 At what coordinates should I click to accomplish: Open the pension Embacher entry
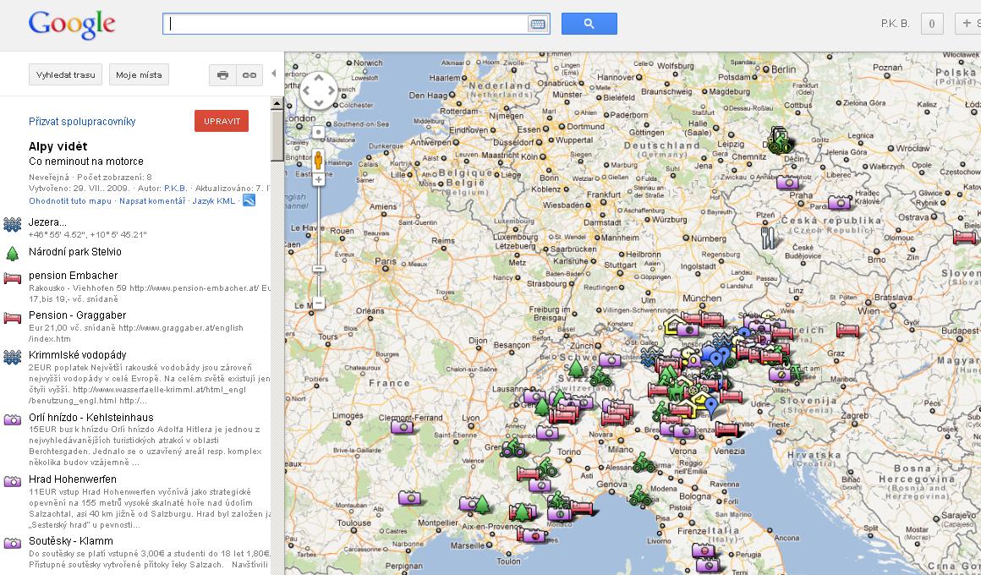(74, 276)
